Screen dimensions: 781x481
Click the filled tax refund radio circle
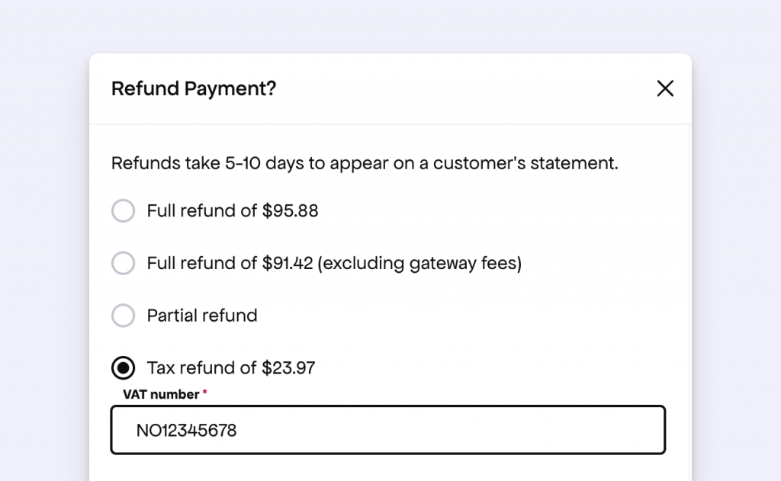coord(123,368)
